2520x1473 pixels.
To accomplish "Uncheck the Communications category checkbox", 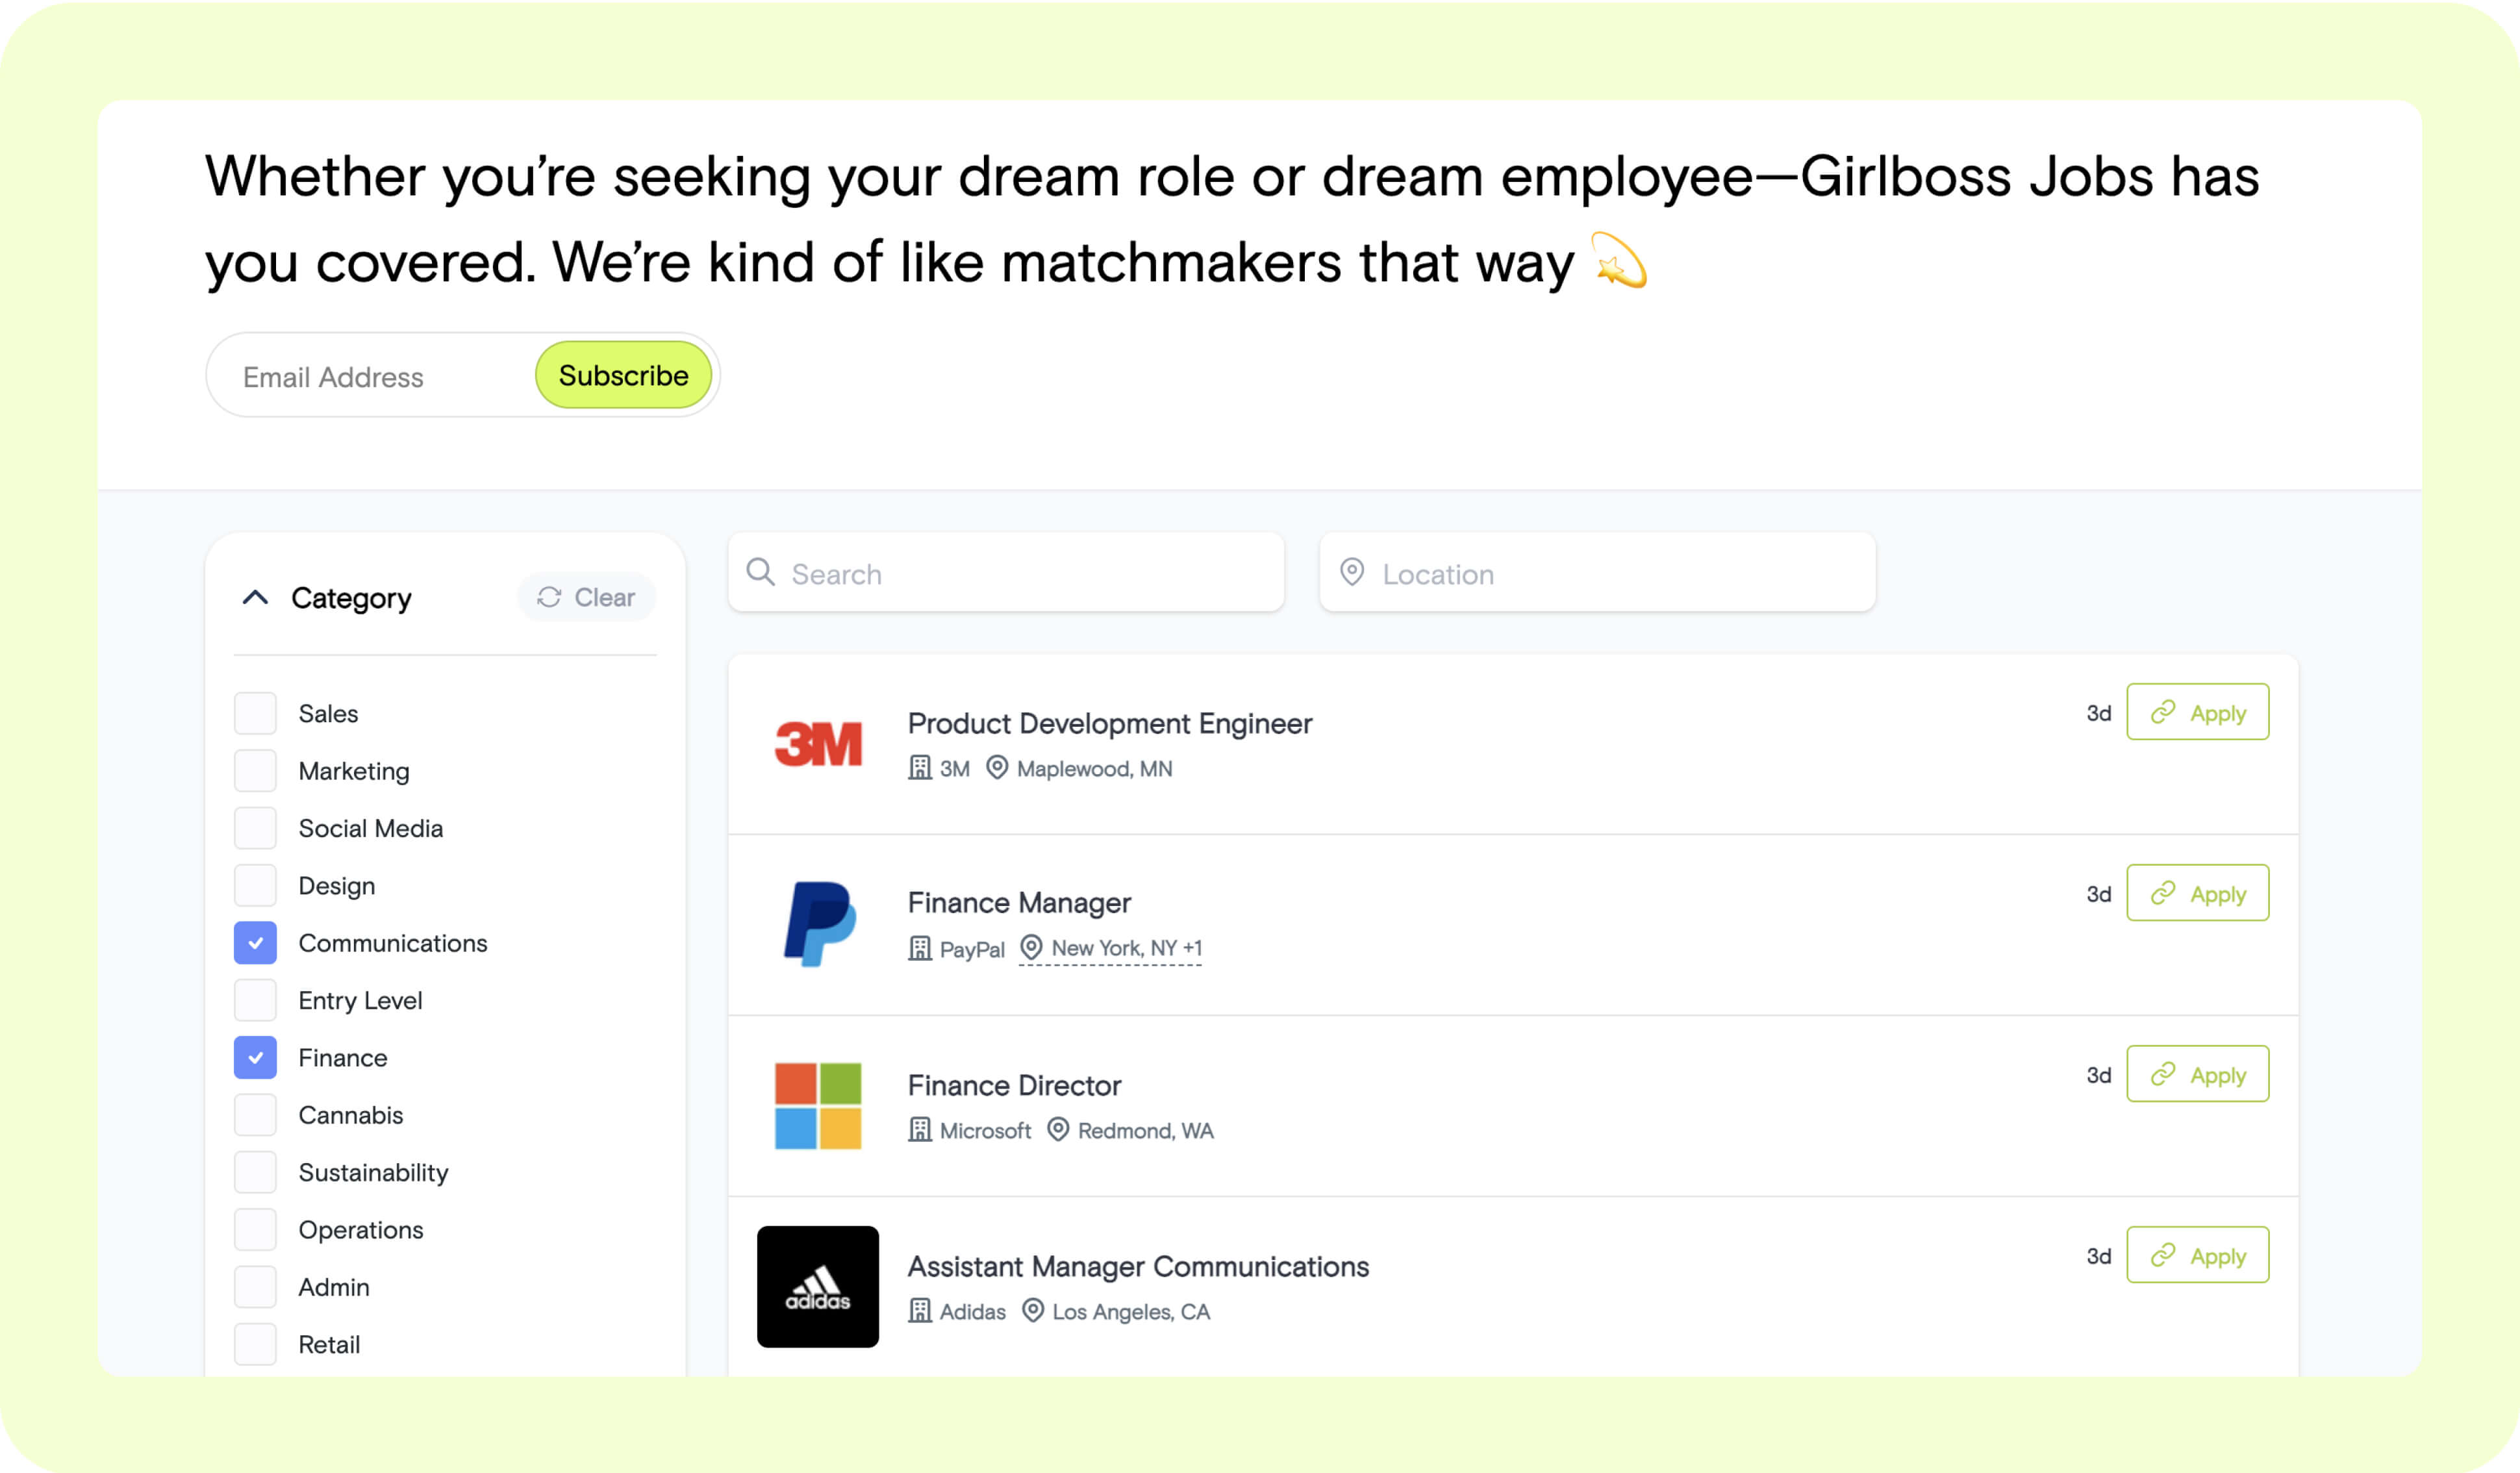I will pyautogui.click(x=255, y=943).
